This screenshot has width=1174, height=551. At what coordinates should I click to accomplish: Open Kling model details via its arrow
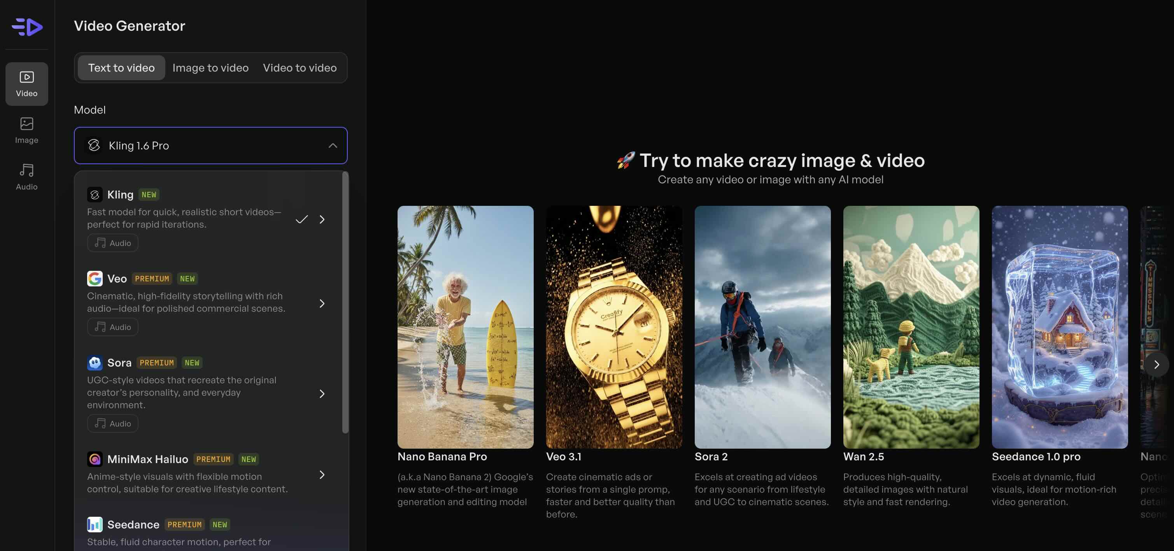322,219
